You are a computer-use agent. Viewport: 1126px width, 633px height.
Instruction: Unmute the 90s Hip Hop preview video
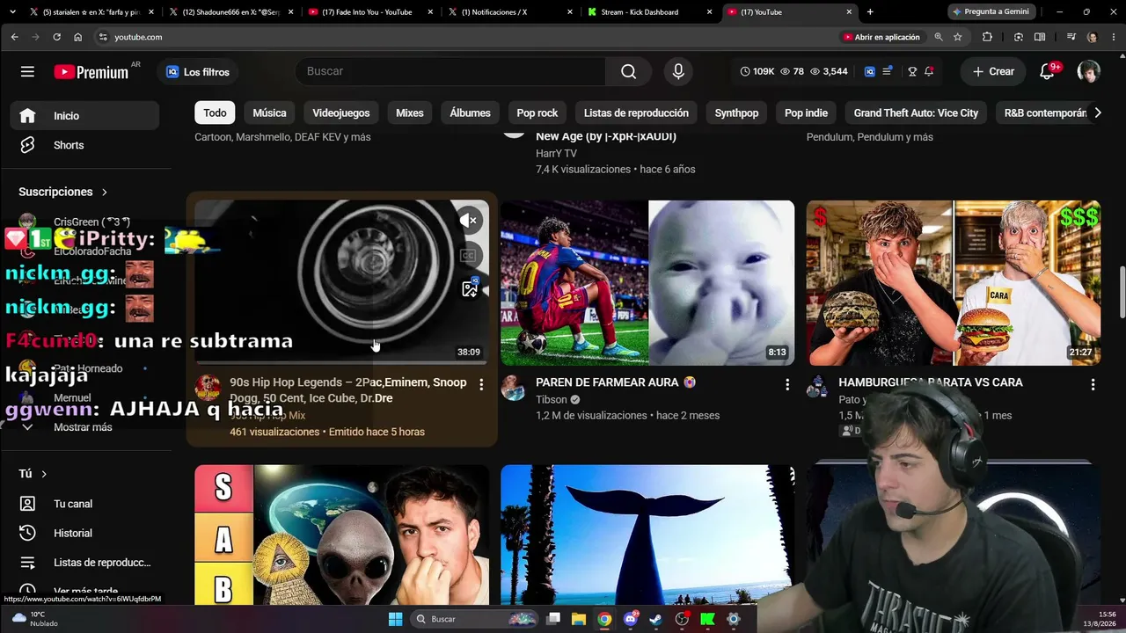coord(470,221)
